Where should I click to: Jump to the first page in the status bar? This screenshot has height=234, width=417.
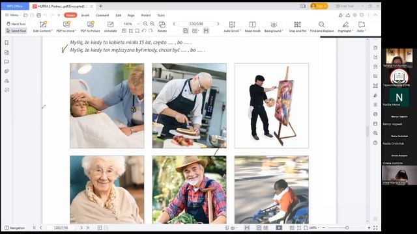coord(35,227)
